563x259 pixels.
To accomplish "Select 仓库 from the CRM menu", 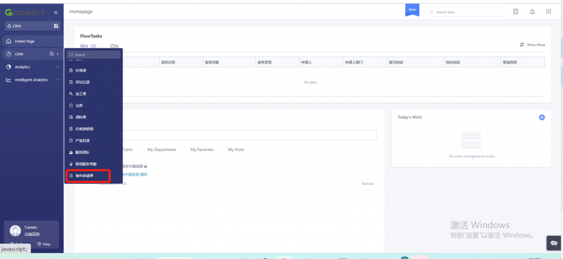I will point(79,106).
